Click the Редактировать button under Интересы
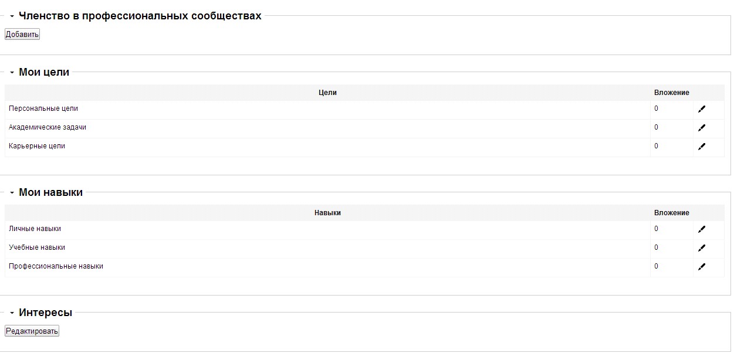734x353 pixels. (x=32, y=331)
